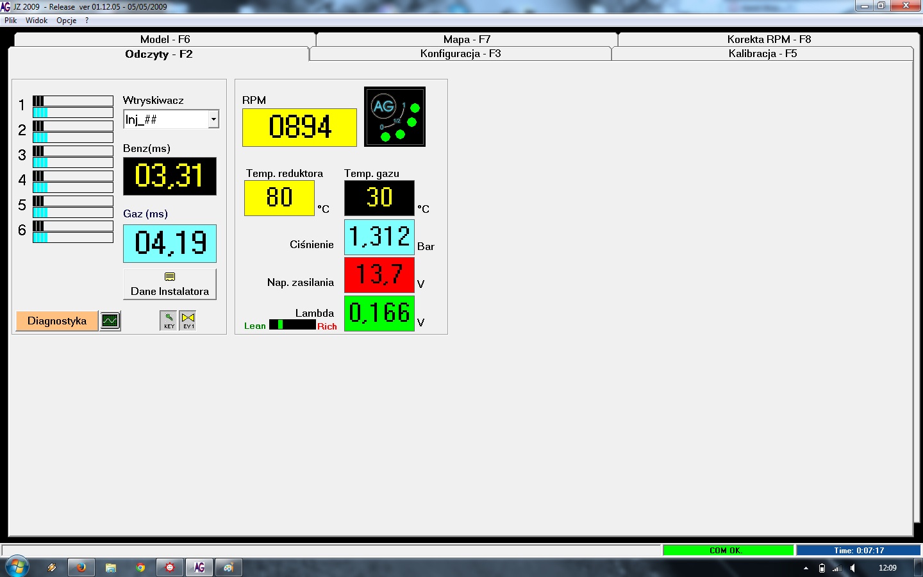
Task: Click the KEY ignition icon
Action: pos(169,320)
